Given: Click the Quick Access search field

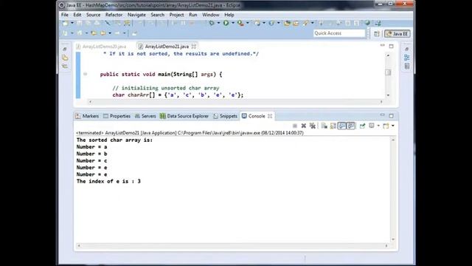Looking at the screenshot, I should click(x=339, y=33).
